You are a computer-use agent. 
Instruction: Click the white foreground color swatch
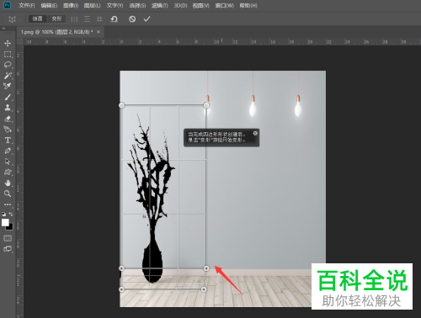(x=5, y=222)
